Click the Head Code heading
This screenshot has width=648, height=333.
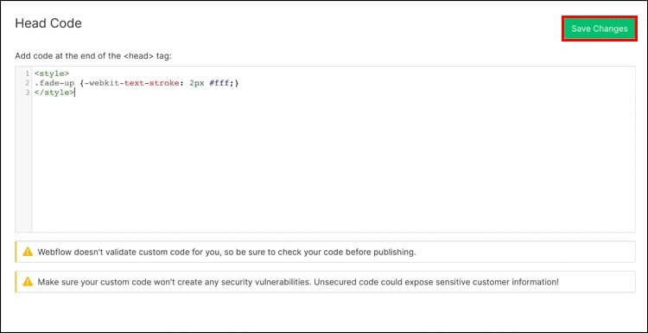click(48, 23)
